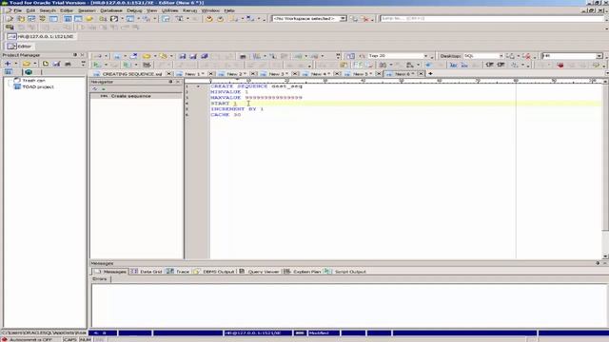Open the HR schema dropdown
Viewport: 609px width, 342px height.
[599, 56]
